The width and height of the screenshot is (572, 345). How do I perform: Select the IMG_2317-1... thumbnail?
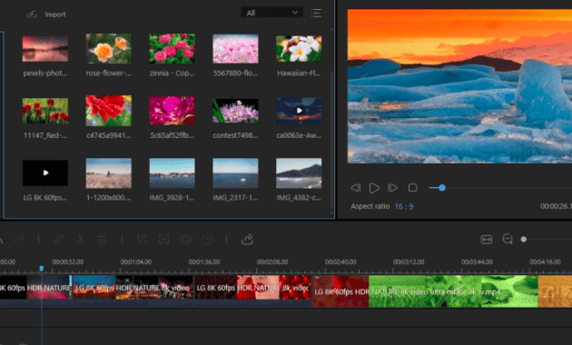[235, 172]
